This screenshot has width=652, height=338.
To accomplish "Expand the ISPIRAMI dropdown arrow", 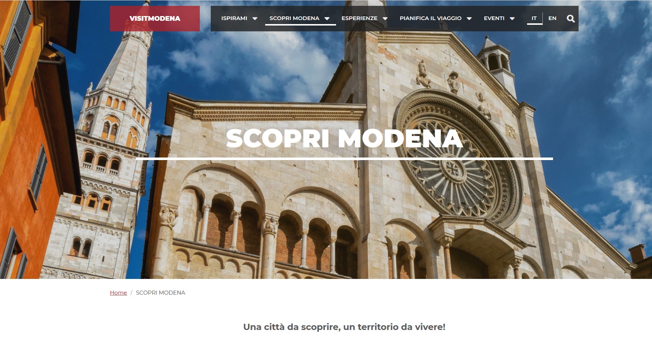I will [x=255, y=19].
